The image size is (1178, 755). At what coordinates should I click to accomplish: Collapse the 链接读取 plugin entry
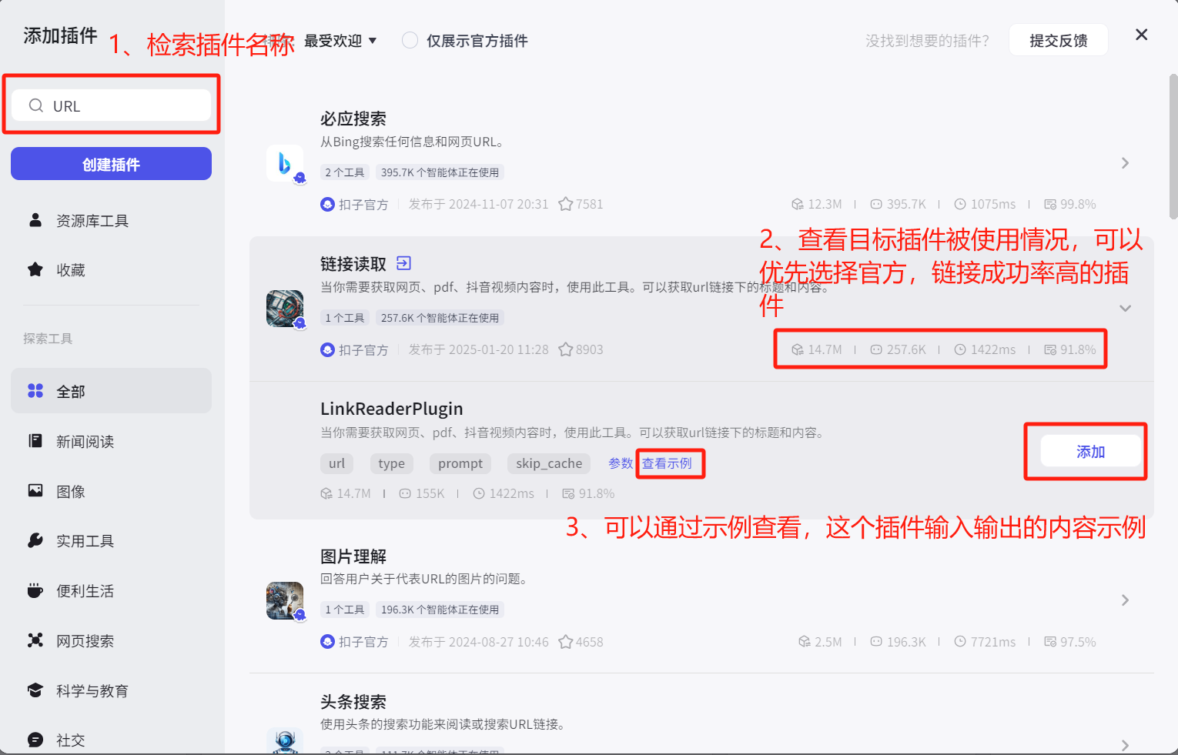tap(1125, 308)
